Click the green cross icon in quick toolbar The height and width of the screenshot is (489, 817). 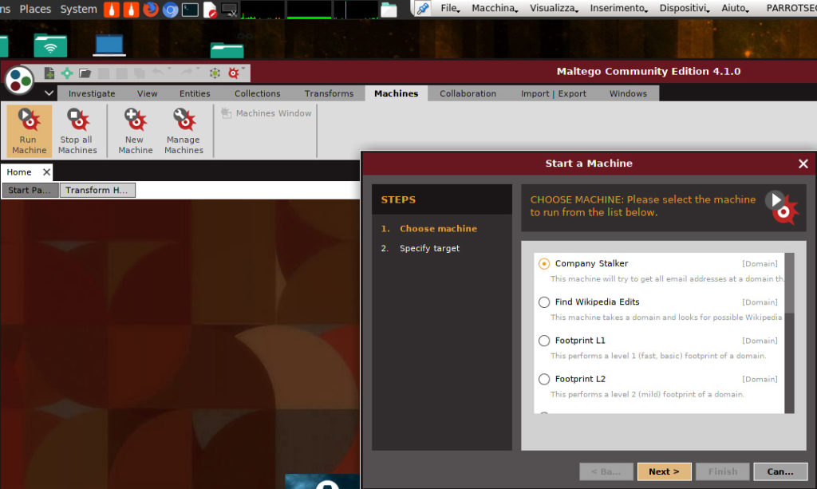tap(67, 73)
